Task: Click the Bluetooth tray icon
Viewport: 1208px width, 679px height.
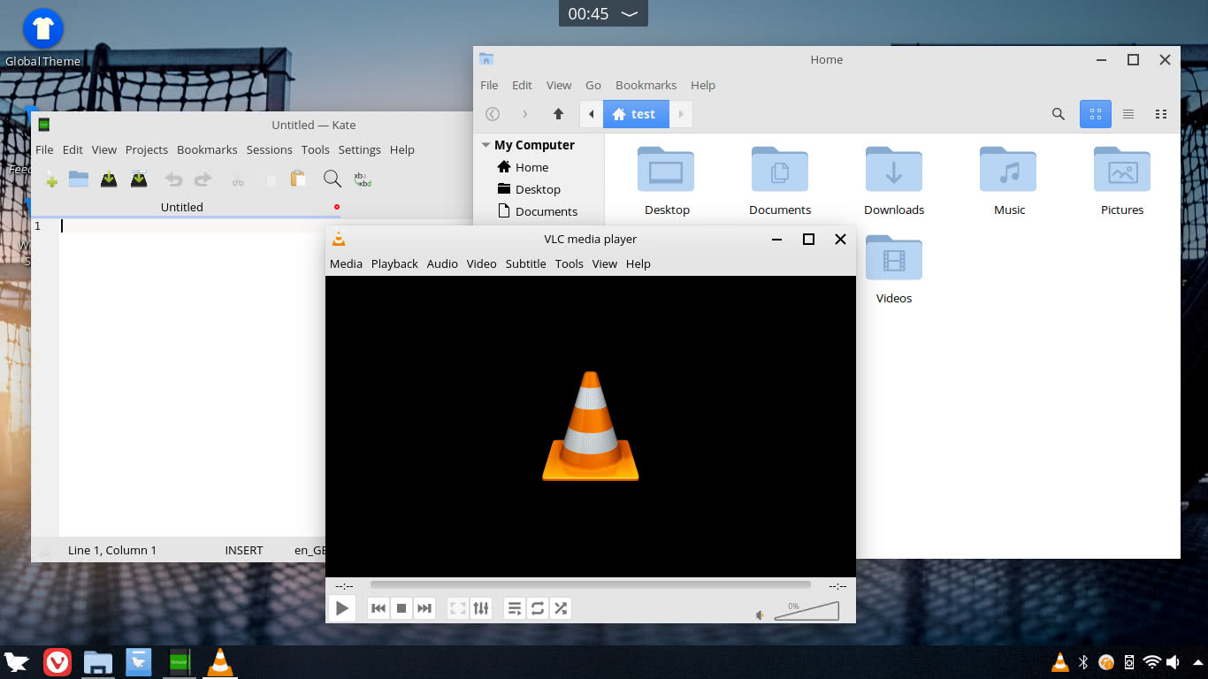Action: tap(1082, 662)
